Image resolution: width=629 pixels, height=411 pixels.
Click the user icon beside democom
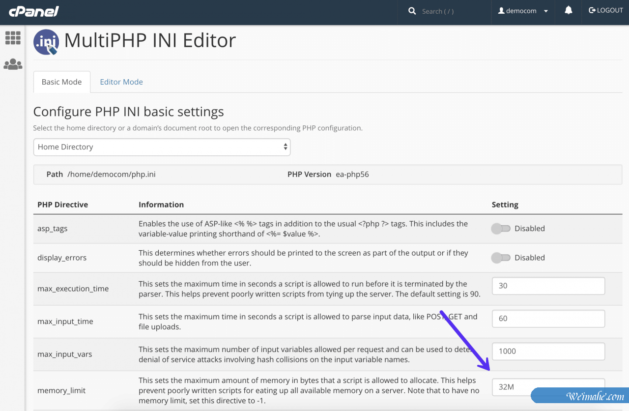[x=501, y=11]
